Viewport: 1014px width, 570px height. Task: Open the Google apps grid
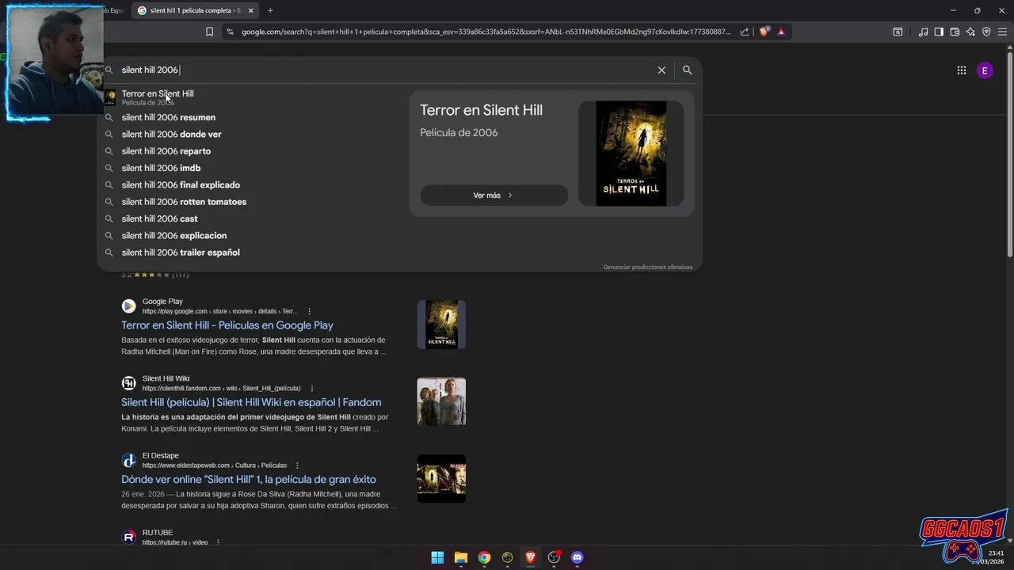click(961, 70)
